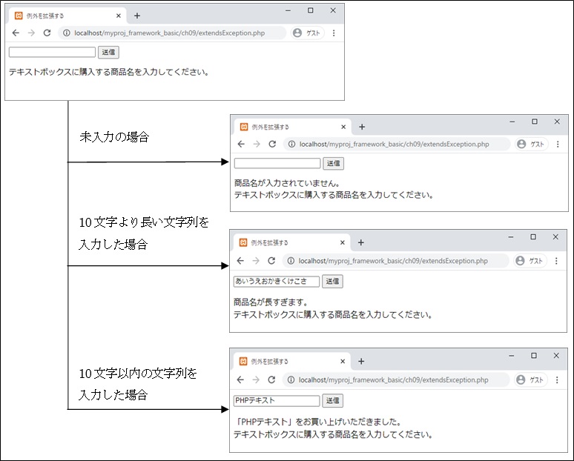Click site info icon in 商品名が入力されていません window
Image resolution: width=574 pixels, height=461 pixels.
pos(292,145)
